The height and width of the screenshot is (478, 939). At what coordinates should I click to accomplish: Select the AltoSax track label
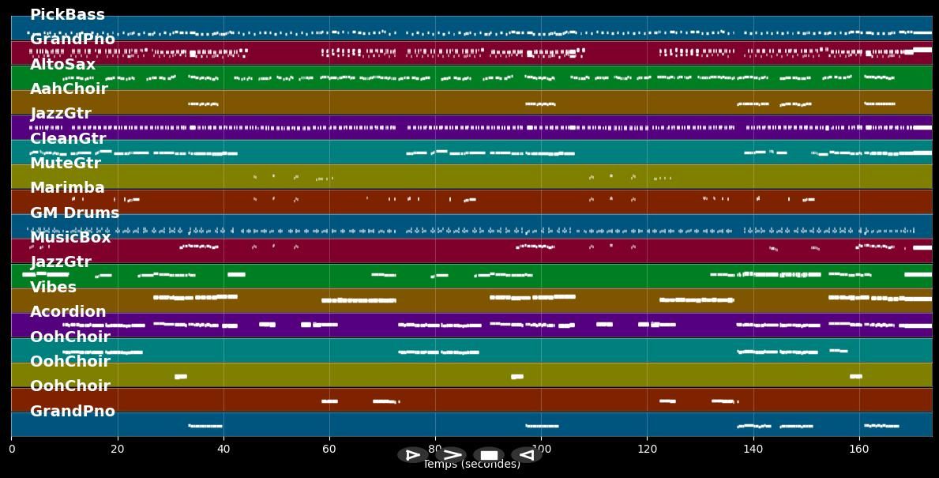point(62,65)
